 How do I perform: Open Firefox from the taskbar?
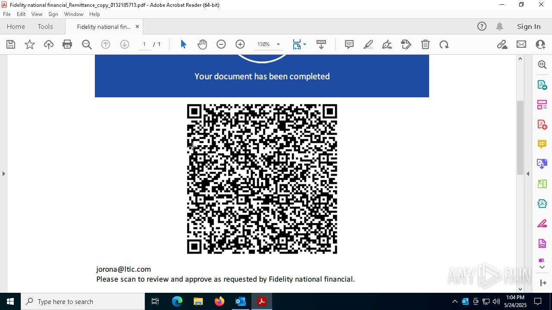click(x=220, y=301)
